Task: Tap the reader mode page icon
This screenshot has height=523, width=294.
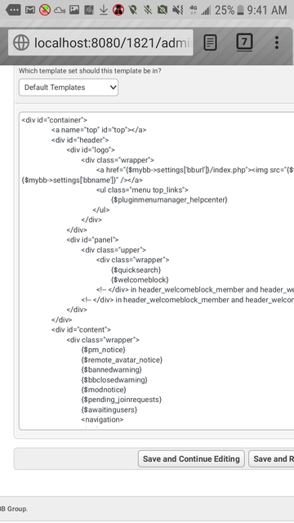Action: 210,42
